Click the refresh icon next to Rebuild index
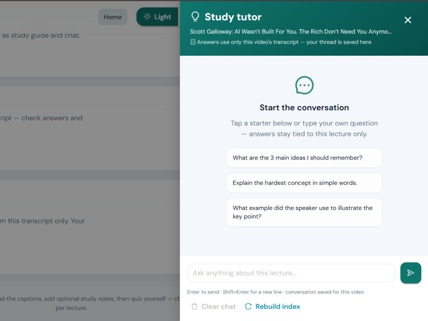 248,306
